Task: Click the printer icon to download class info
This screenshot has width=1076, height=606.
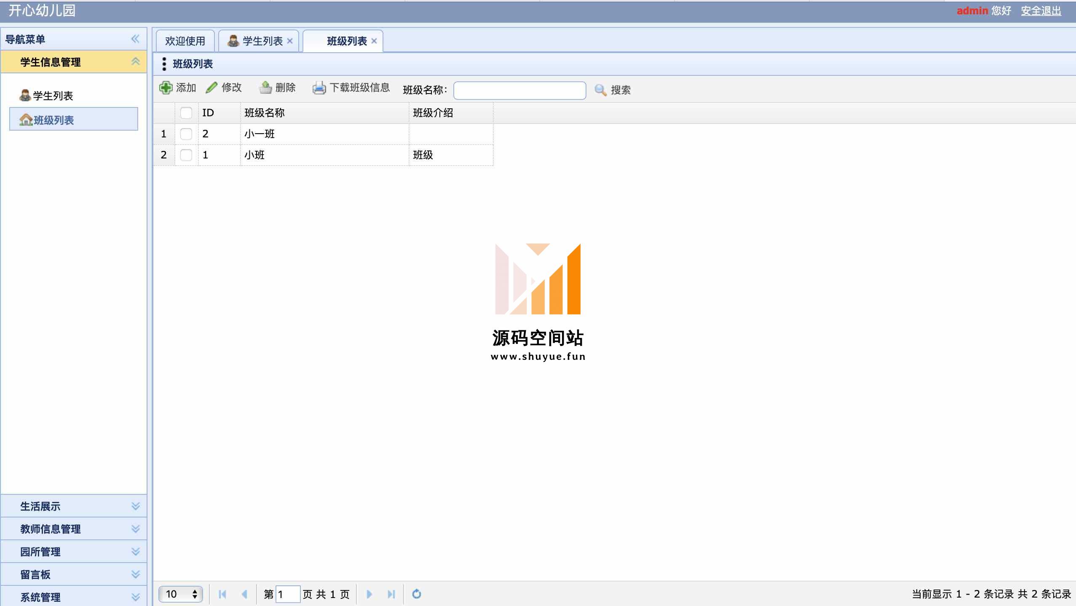Action: (319, 88)
